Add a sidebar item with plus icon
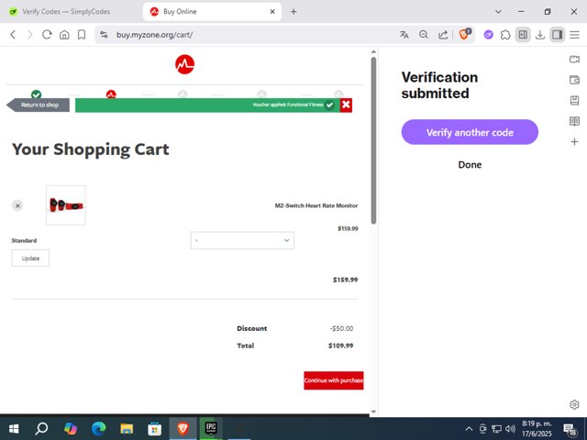 coord(574,141)
